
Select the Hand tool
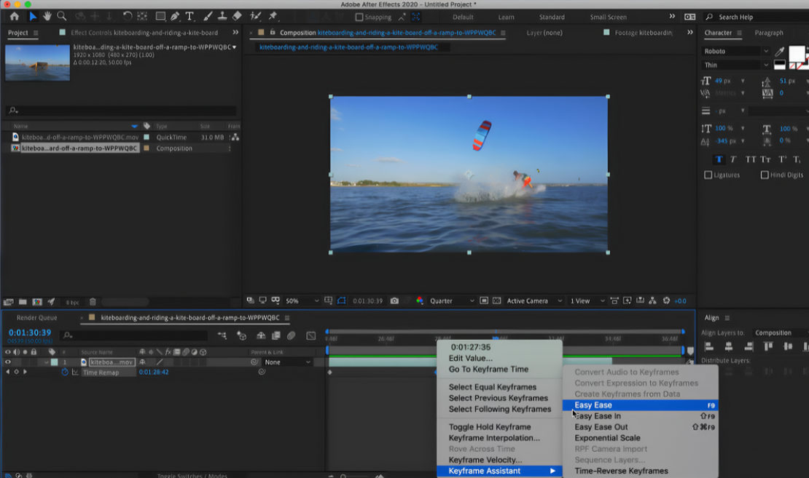pyautogui.click(x=47, y=16)
